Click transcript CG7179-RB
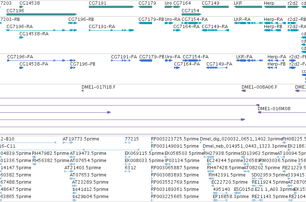306x202 pixels. (151, 19)
